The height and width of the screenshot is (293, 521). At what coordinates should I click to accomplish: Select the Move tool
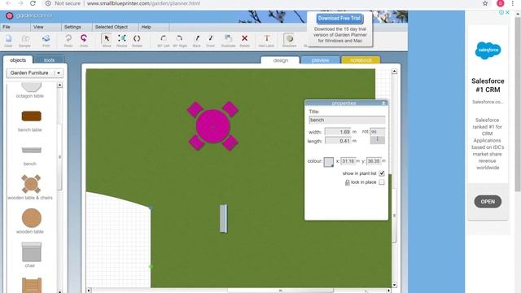point(107,41)
